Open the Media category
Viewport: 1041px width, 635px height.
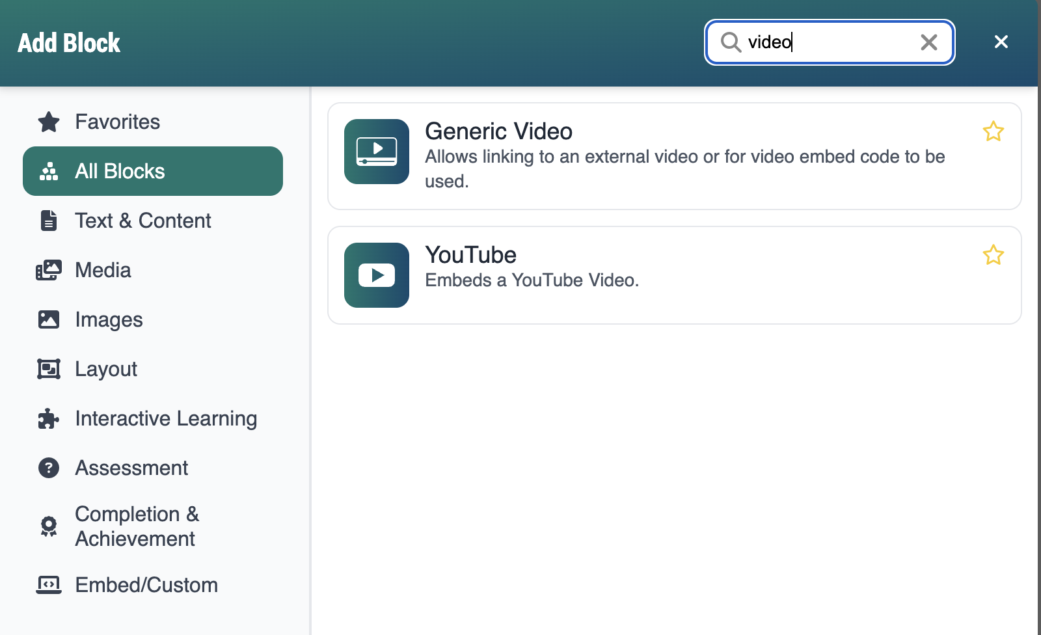point(153,270)
